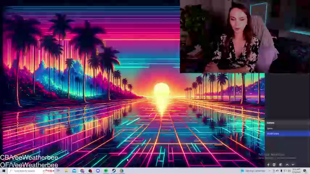Expand the hidden system tray icons chevron

point(269,171)
